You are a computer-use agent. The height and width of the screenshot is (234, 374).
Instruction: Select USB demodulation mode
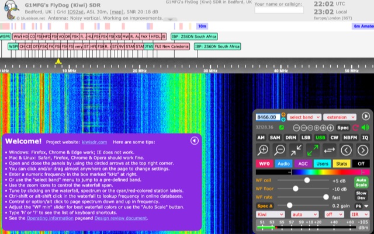pos(320,138)
